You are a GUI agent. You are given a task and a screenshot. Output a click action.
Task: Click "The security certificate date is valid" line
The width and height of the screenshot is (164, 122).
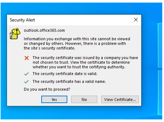point(65,74)
